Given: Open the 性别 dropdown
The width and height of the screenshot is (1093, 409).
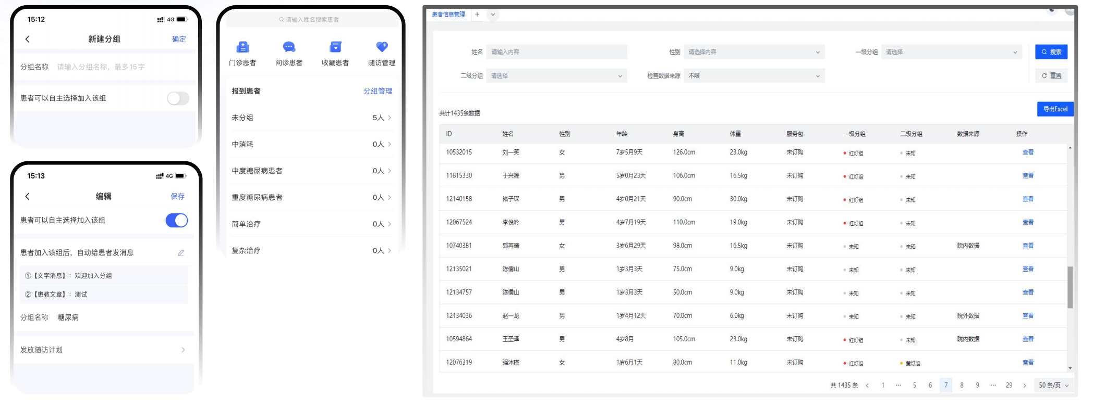Looking at the screenshot, I should (x=754, y=52).
